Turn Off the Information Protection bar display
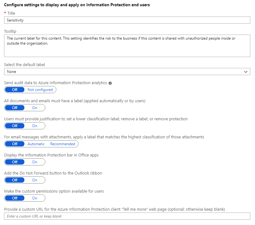The height and width of the screenshot is (225, 255). click(15, 162)
